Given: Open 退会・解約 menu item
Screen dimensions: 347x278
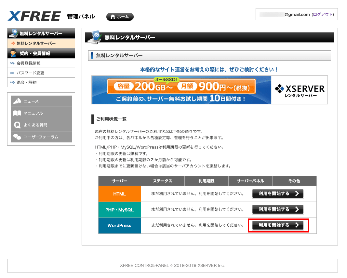Looking at the screenshot, I should [x=41, y=82].
